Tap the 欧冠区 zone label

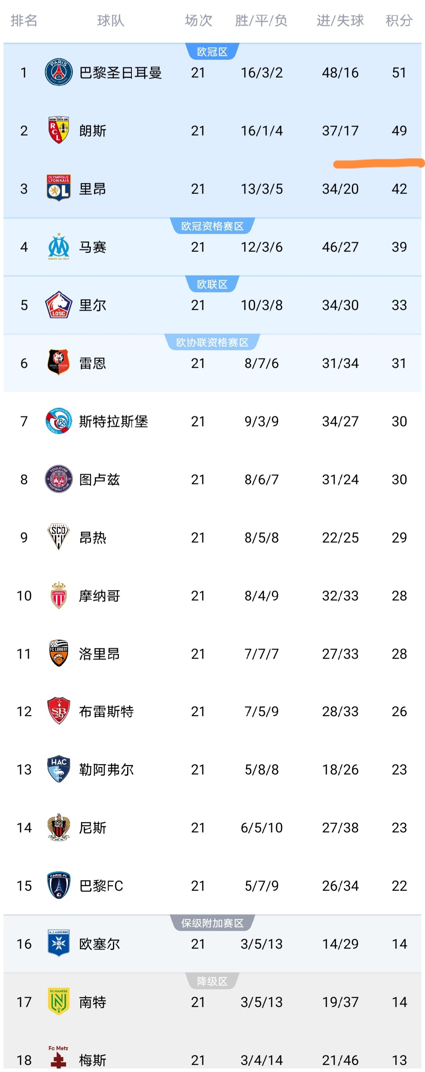(x=212, y=52)
